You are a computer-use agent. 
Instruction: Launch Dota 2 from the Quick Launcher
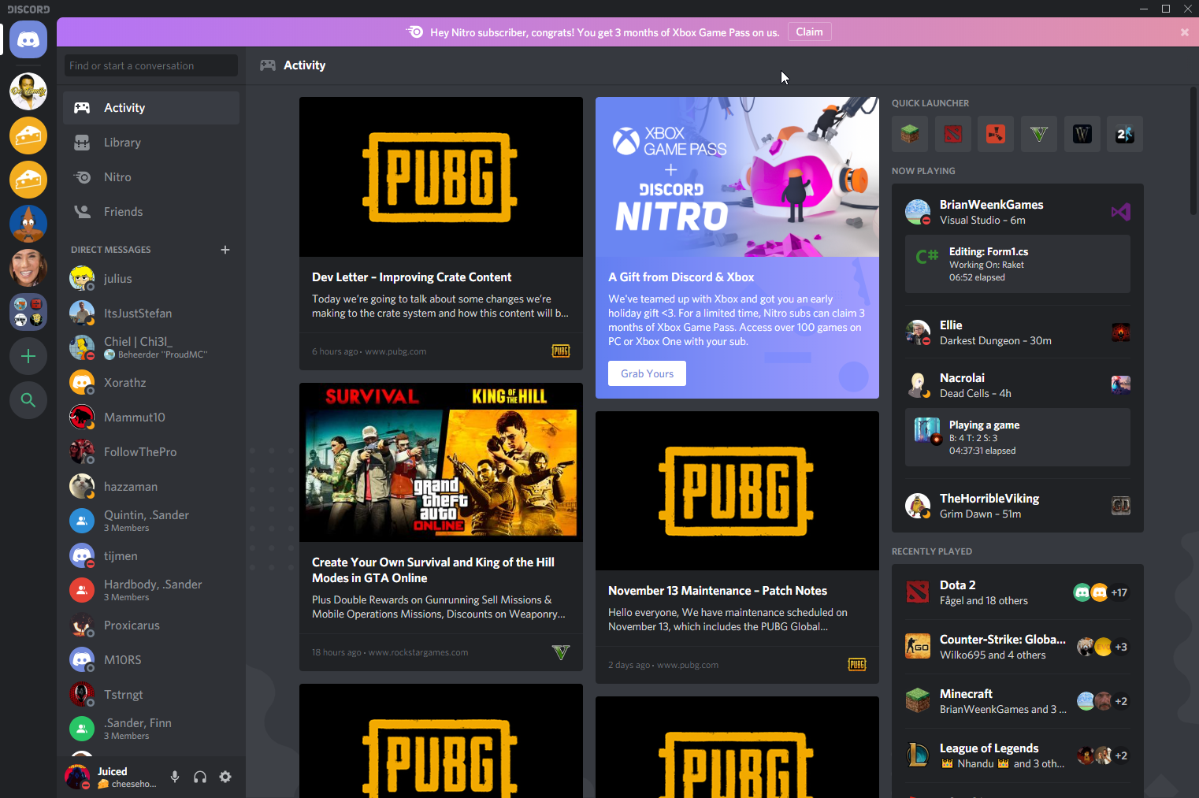[x=953, y=134]
